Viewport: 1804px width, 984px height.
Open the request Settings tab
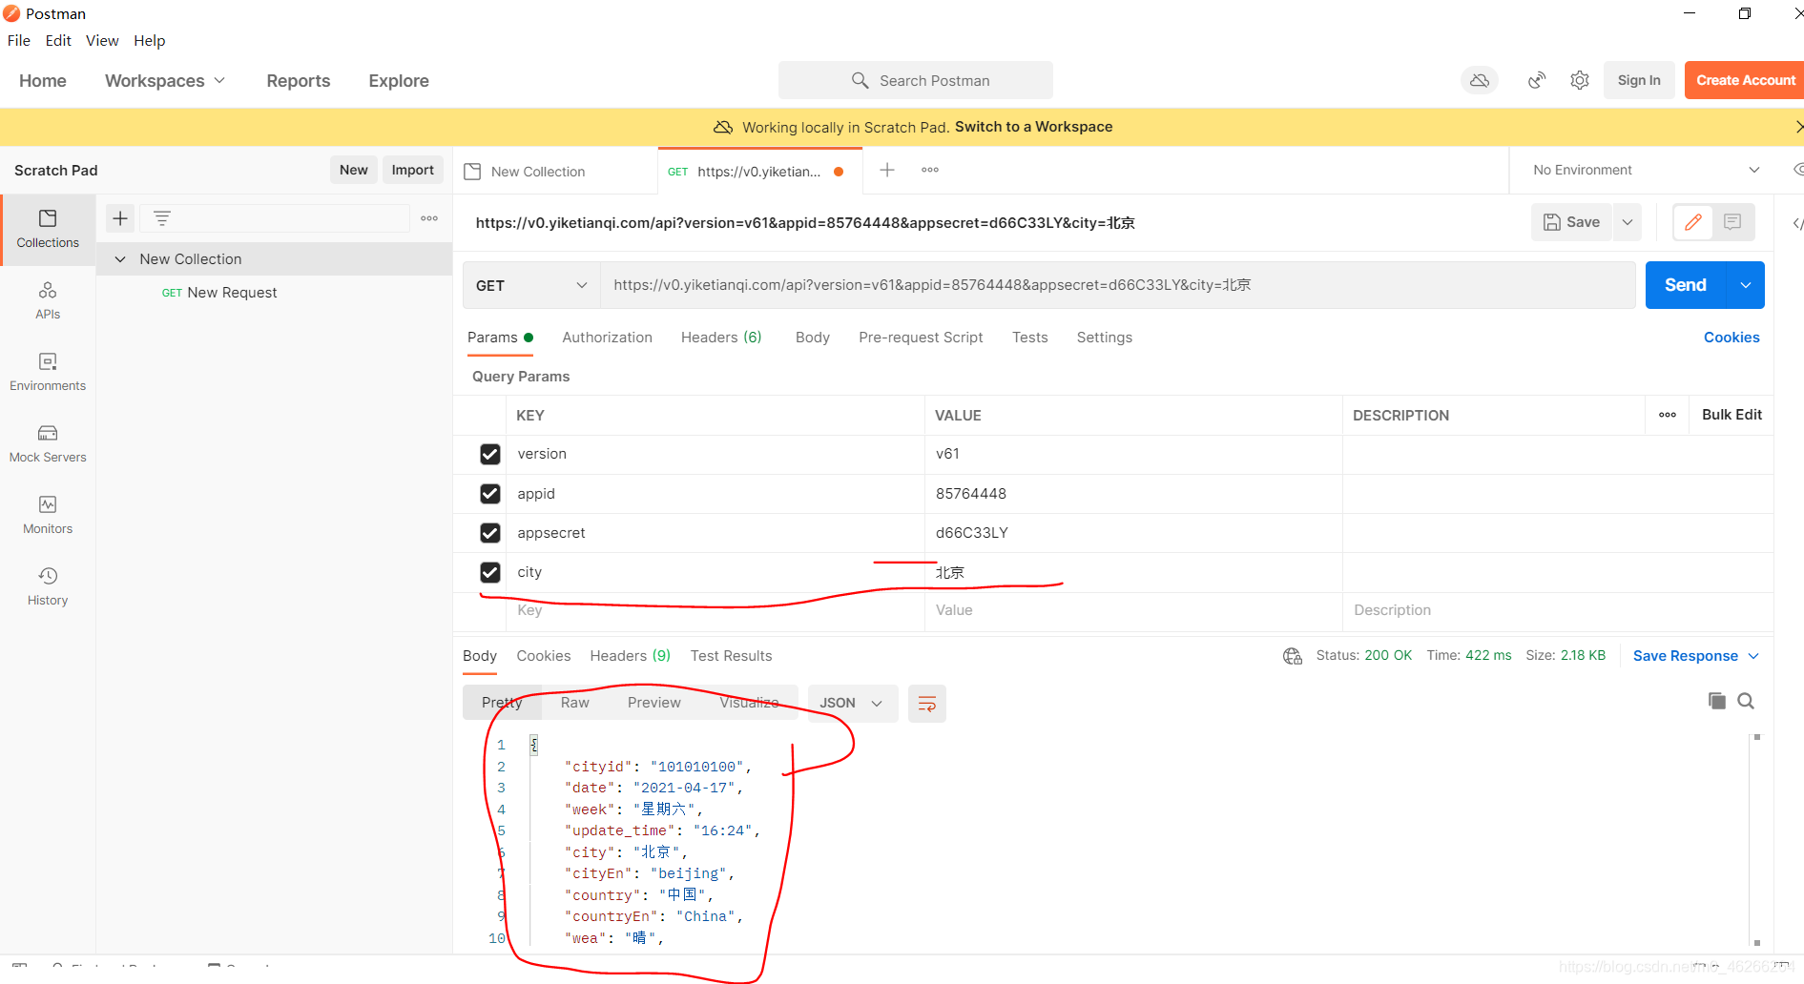[x=1105, y=338]
